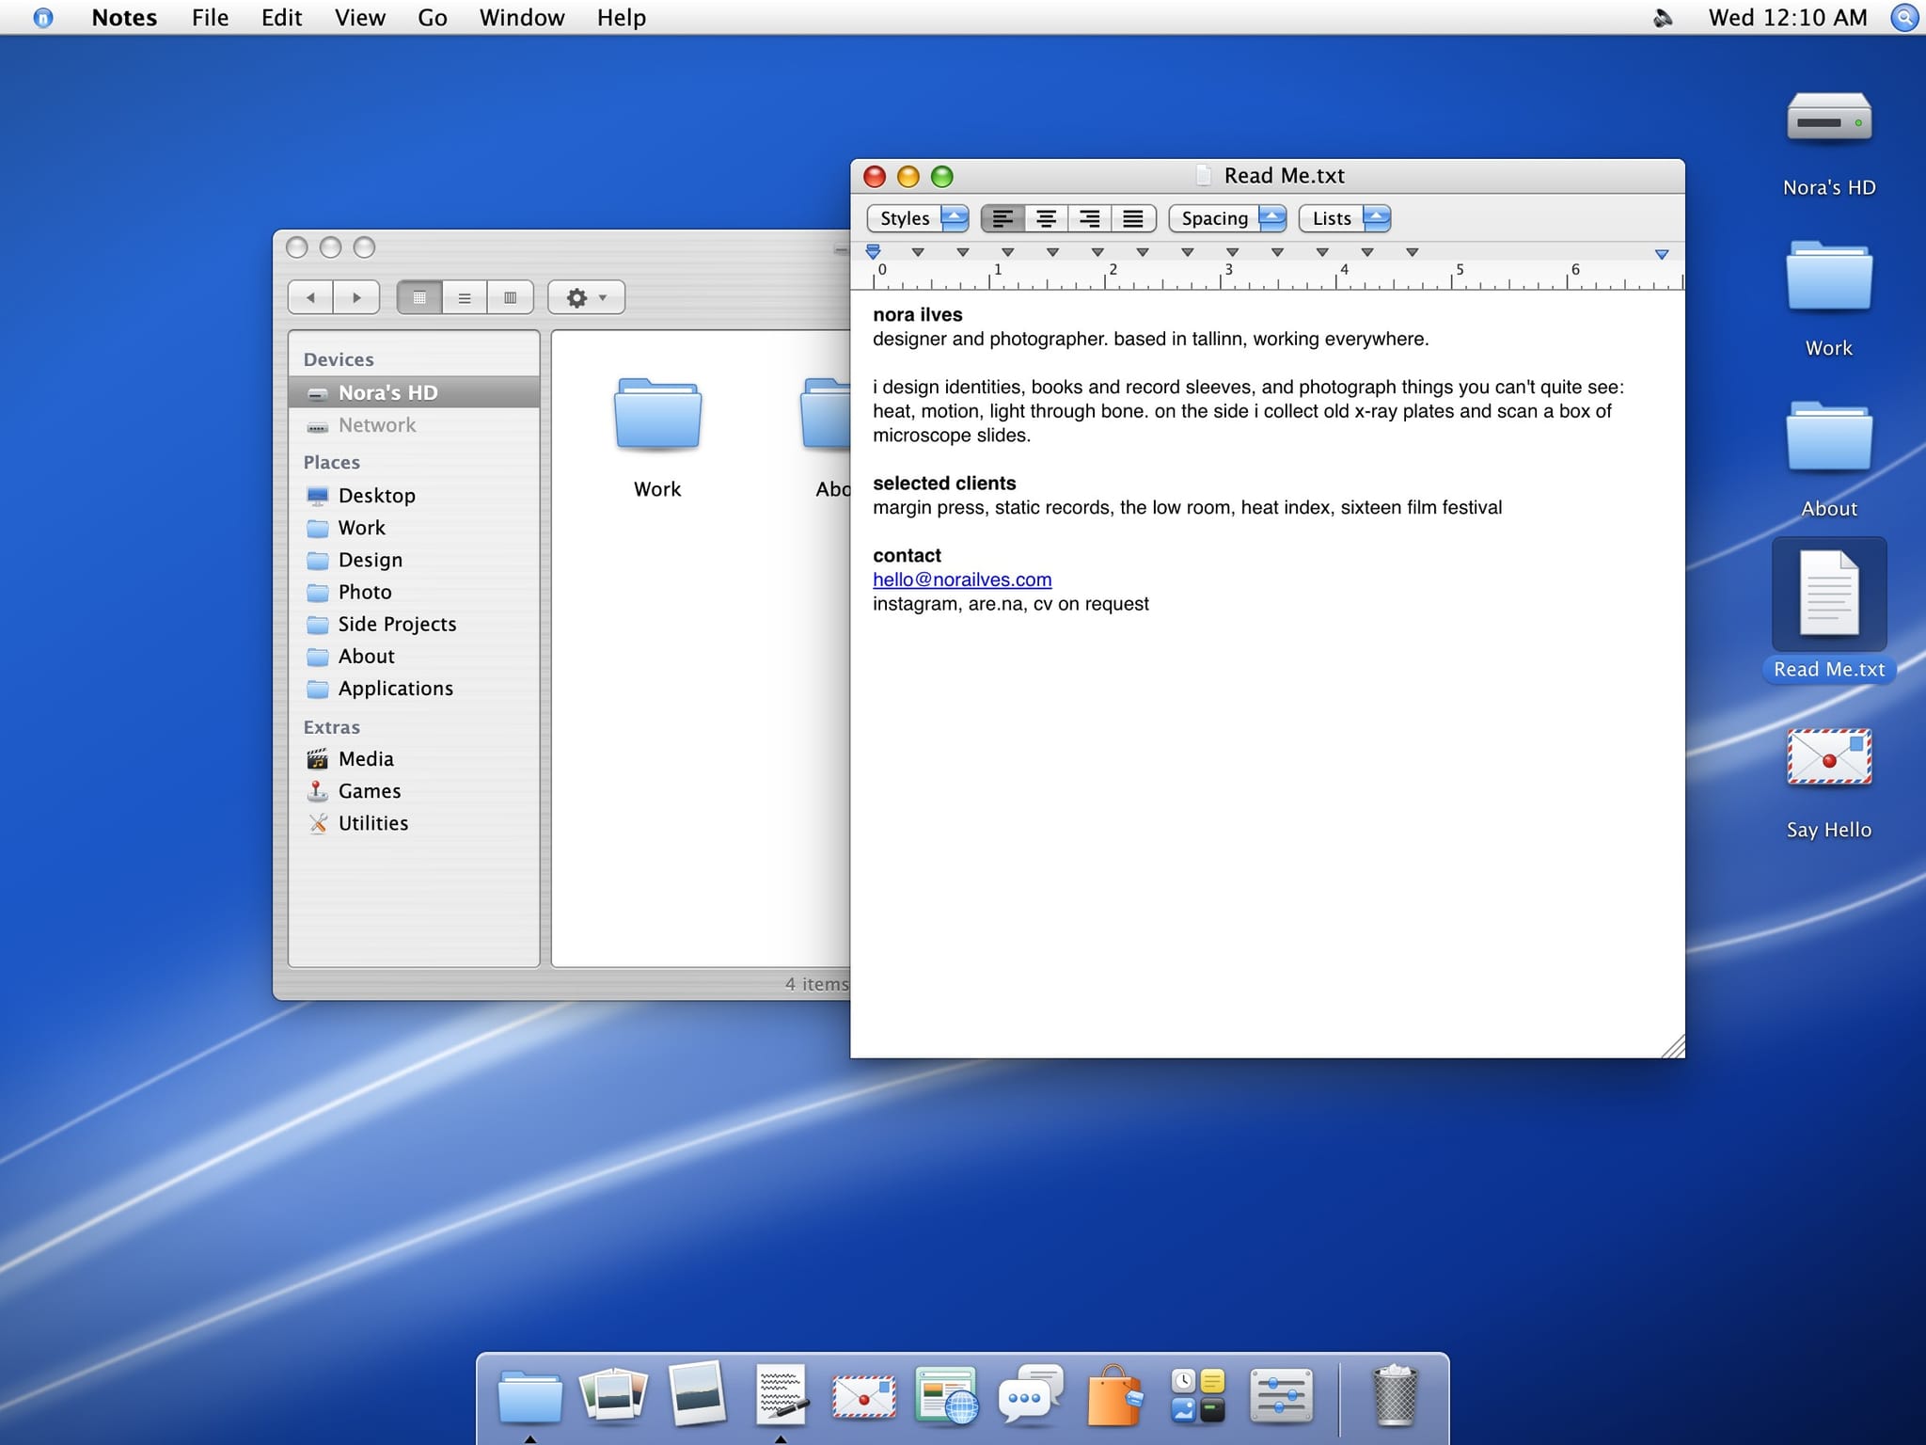The height and width of the screenshot is (1445, 1926).
Task: Select justified text alignment in Read Me.txt
Action: tap(1133, 218)
